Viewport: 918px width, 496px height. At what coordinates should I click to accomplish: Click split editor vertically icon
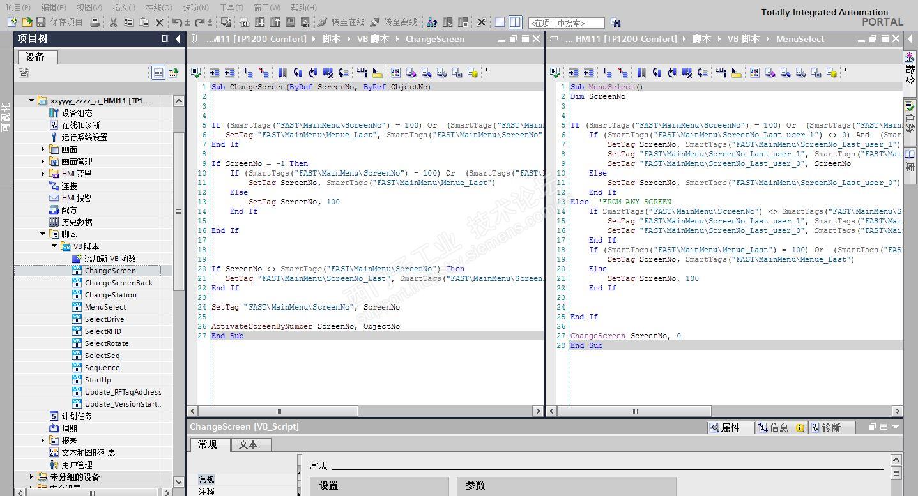(x=515, y=22)
